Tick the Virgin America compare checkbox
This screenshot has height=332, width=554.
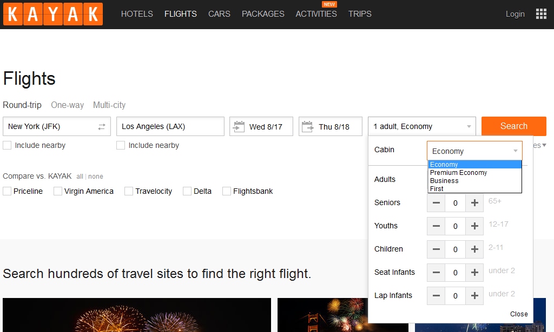click(58, 191)
